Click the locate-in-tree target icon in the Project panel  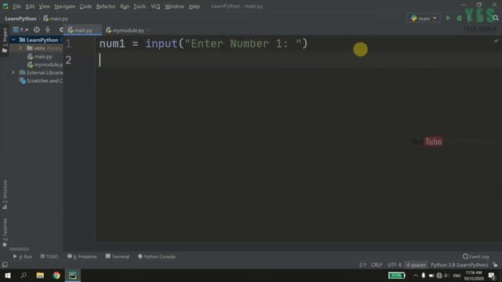37,30
